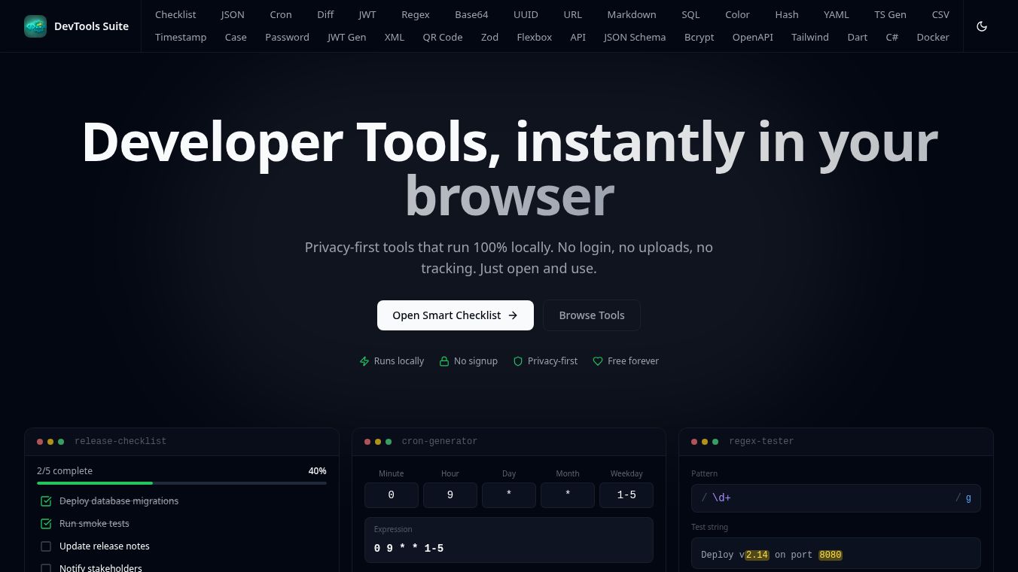
Task: Select CSV in the nav bar
Action: point(940,14)
